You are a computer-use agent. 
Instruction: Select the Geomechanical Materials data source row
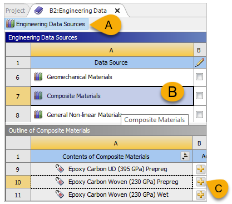(x=112, y=77)
